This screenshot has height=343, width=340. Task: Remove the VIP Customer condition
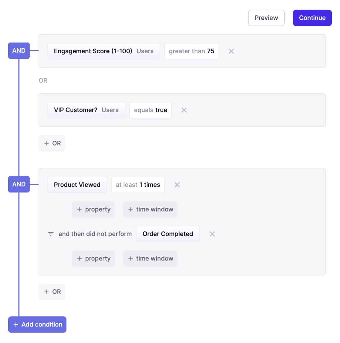[x=184, y=110]
